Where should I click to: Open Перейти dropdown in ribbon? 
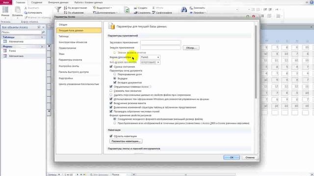coord(198,13)
